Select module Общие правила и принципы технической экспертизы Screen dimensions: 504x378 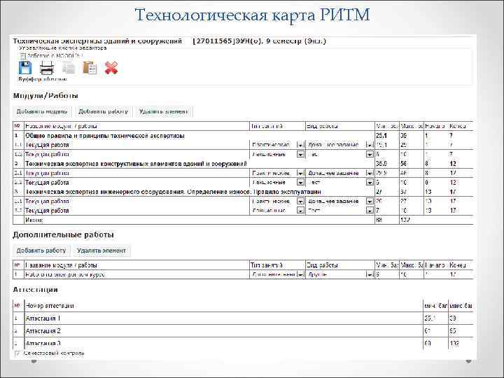click(105, 136)
